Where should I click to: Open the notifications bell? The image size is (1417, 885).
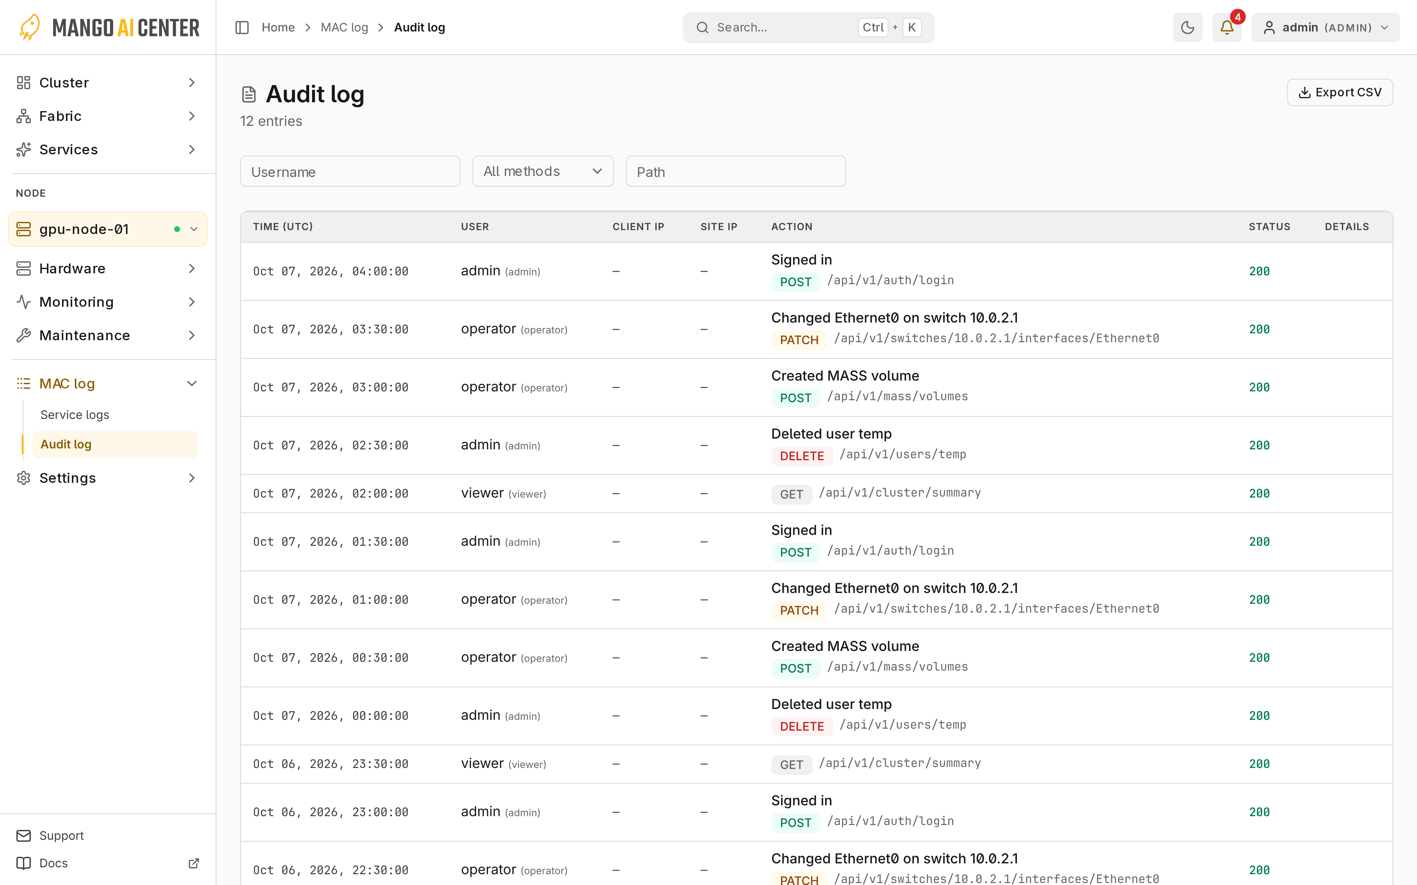click(x=1227, y=28)
